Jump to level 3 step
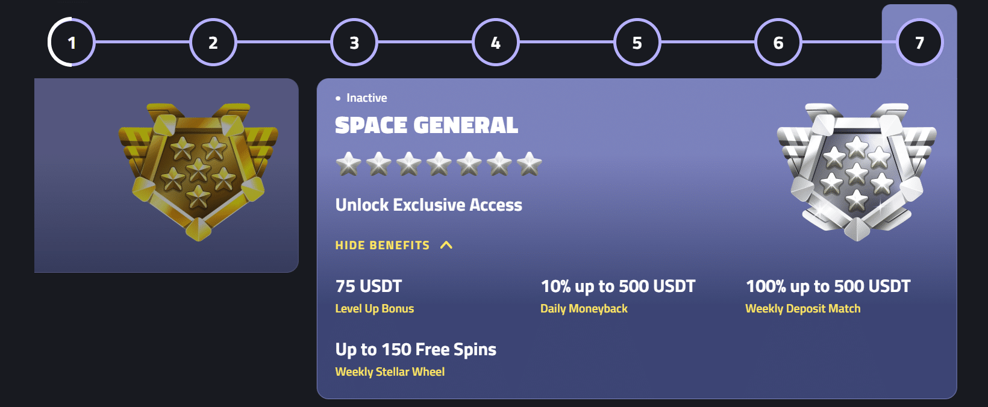The image size is (988, 407). pyautogui.click(x=354, y=42)
